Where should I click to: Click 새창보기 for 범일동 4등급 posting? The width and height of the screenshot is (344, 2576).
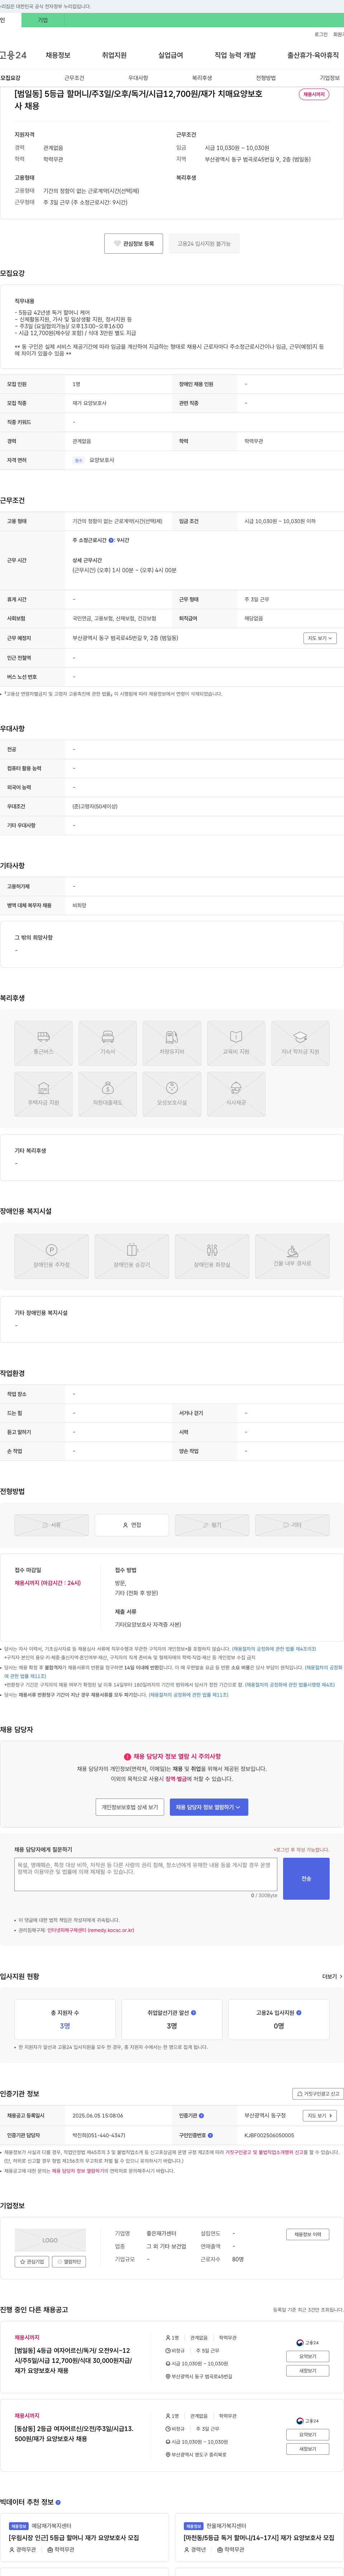point(308,2371)
